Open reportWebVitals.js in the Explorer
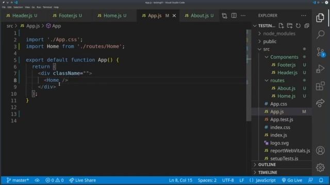The image size is (330, 185). (x=290, y=151)
